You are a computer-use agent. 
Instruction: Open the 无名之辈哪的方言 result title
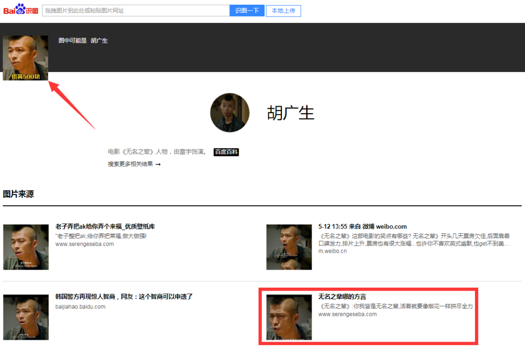tap(342, 296)
